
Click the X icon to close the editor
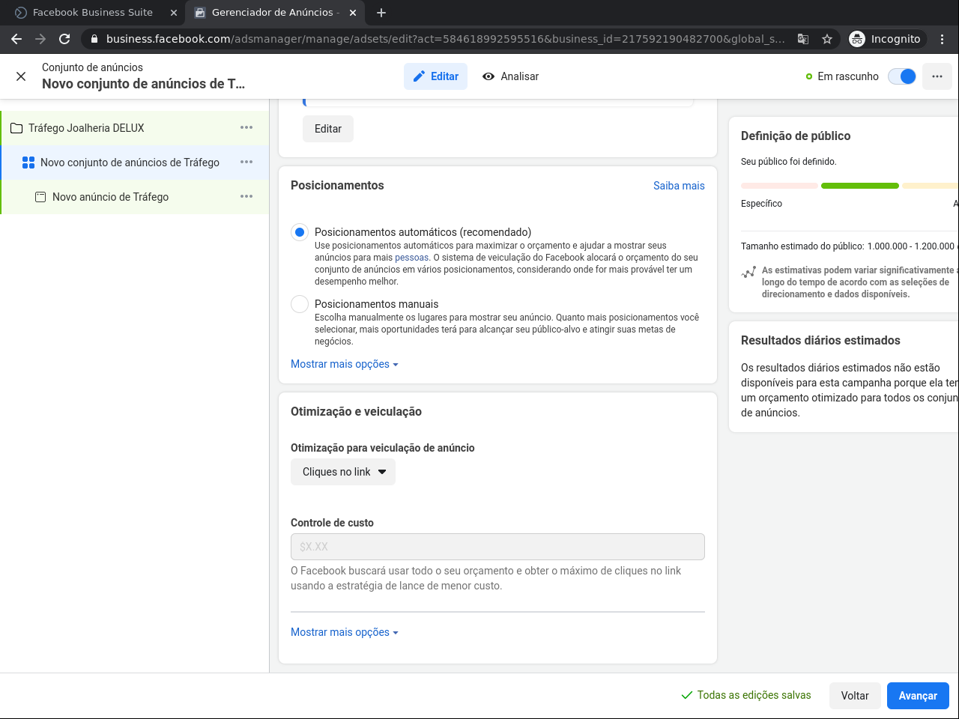(21, 76)
